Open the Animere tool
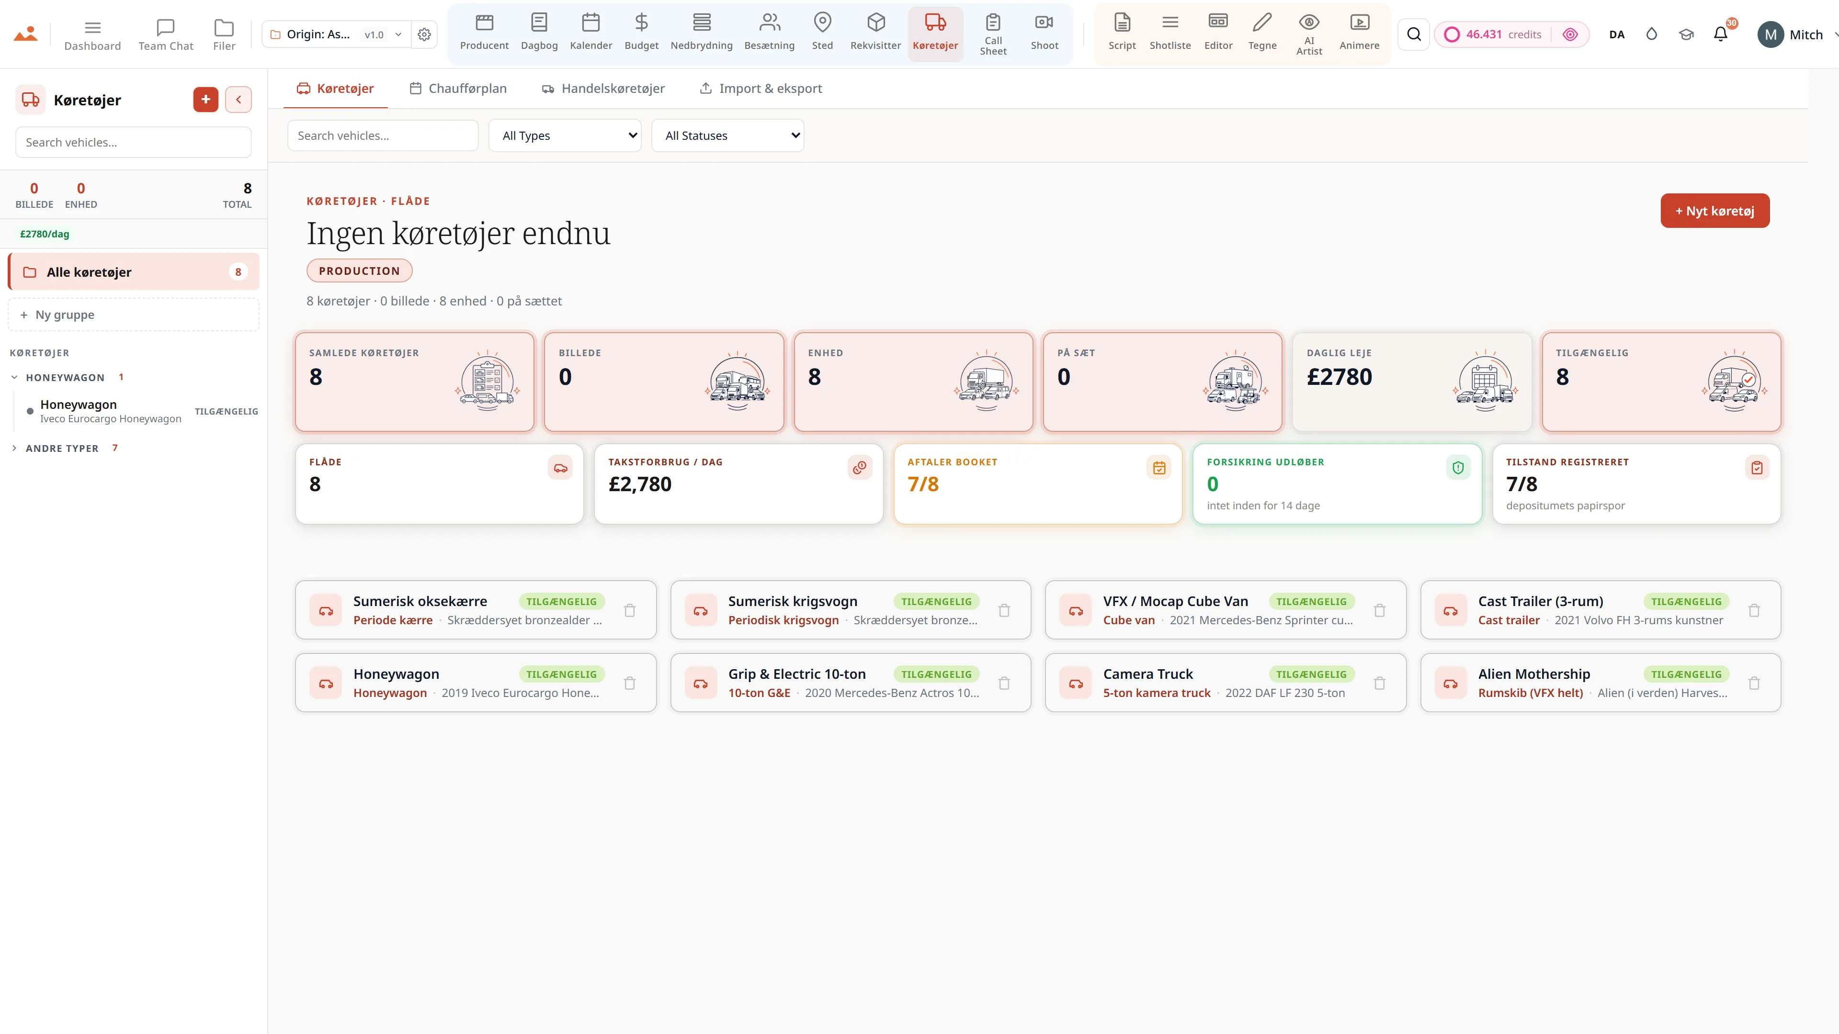 (x=1359, y=33)
